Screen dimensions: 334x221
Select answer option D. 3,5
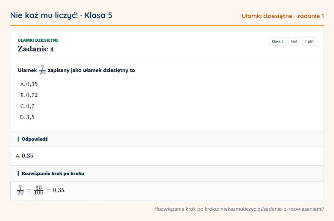click(27, 117)
